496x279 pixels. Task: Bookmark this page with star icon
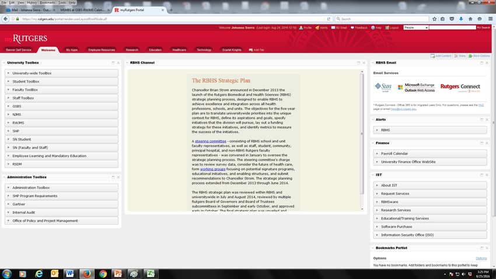pos(434,19)
